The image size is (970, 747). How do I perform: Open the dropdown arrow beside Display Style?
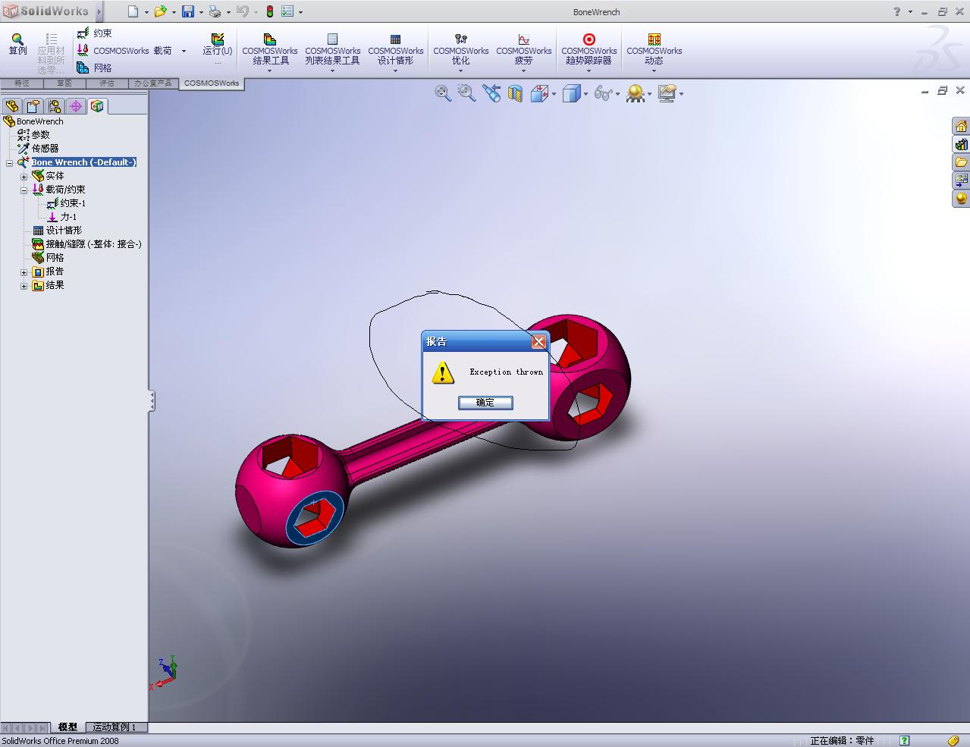coord(586,94)
